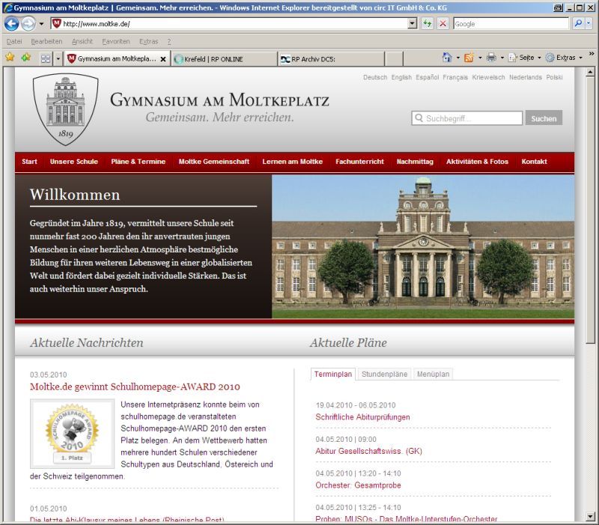Open the Schulhomepage-AWARD 2010 news link
Viewport: 599px width, 525px height.
(135, 387)
